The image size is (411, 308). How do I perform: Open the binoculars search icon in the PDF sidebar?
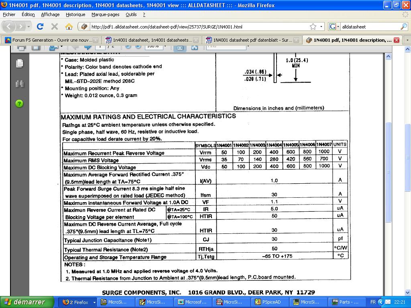(20, 84)
